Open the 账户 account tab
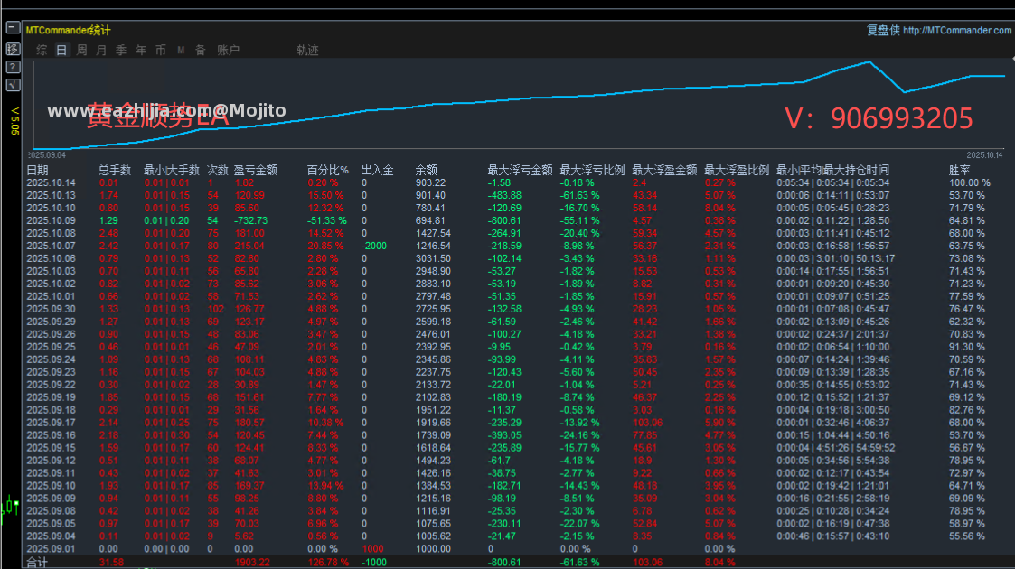1015x569 pixels. 228,50
